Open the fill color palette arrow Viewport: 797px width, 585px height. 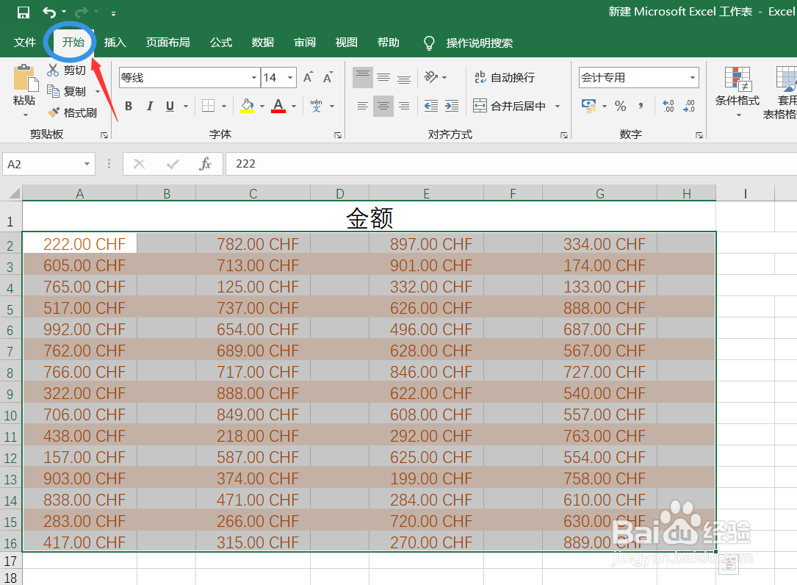262,107
